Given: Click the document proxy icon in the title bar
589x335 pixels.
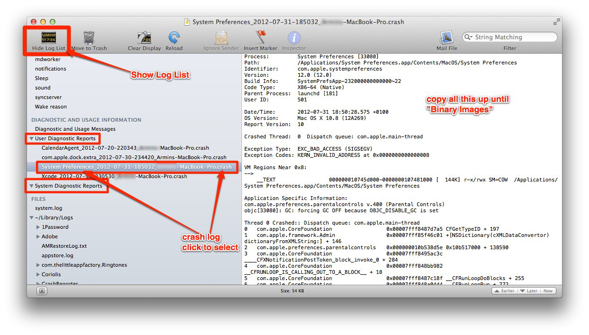Looking at the screenshot, I should (187, 22).
